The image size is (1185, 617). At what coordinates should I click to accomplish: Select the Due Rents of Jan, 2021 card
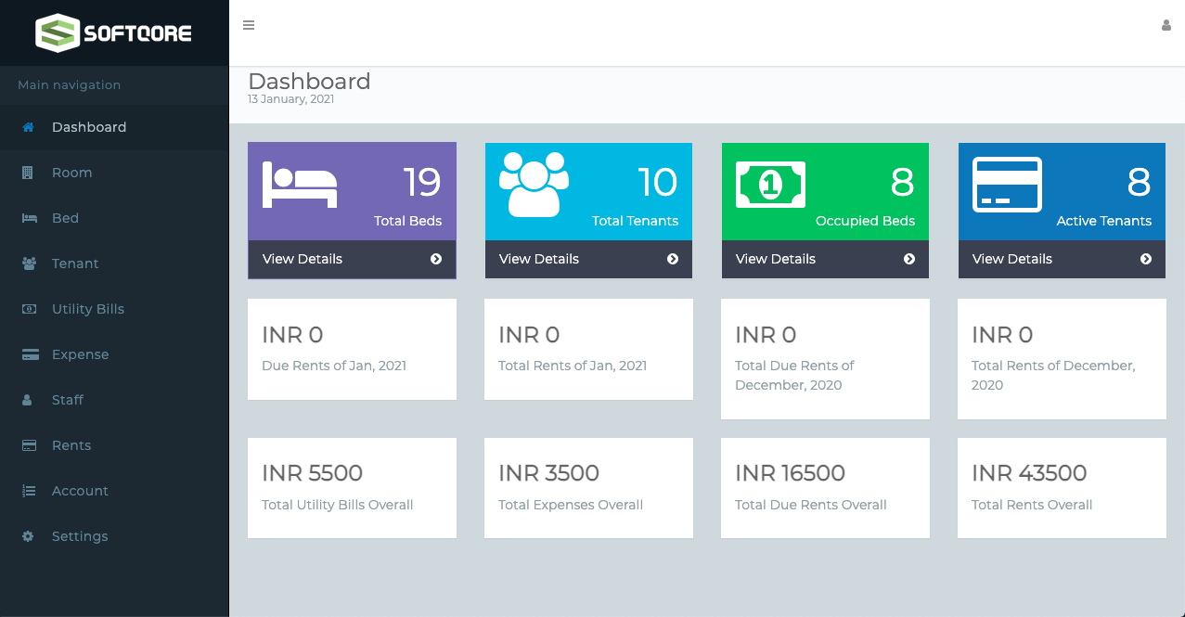coord(352,349)
